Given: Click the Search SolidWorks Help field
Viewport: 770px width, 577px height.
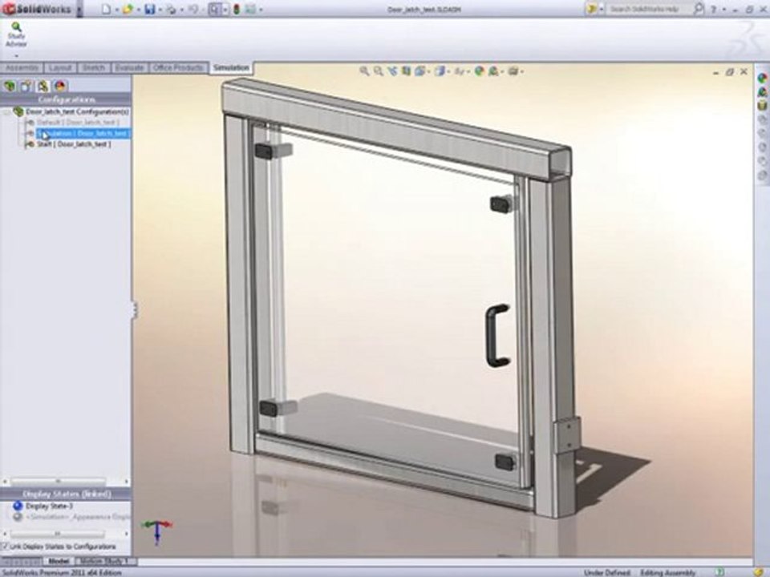Looking at the screenshot, I should point(648,9).
